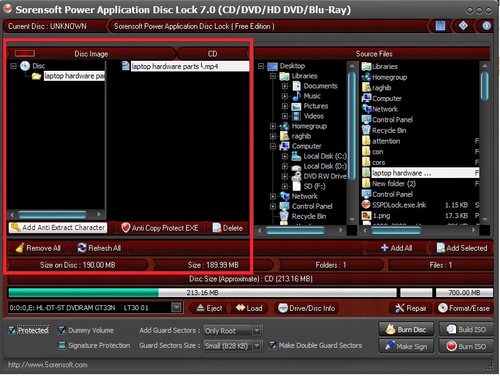This screenshot has width=500, height=376.
Task: Select the Disc icon in the Disc Image tree
Action: click(25, 66)
